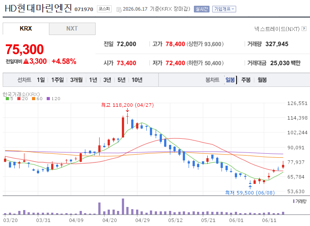Image resolution: width=310 pixels, height=226 pixels.
Task: Click the 하한가 50,400 lower limit text
Action: tap(205, 63)
